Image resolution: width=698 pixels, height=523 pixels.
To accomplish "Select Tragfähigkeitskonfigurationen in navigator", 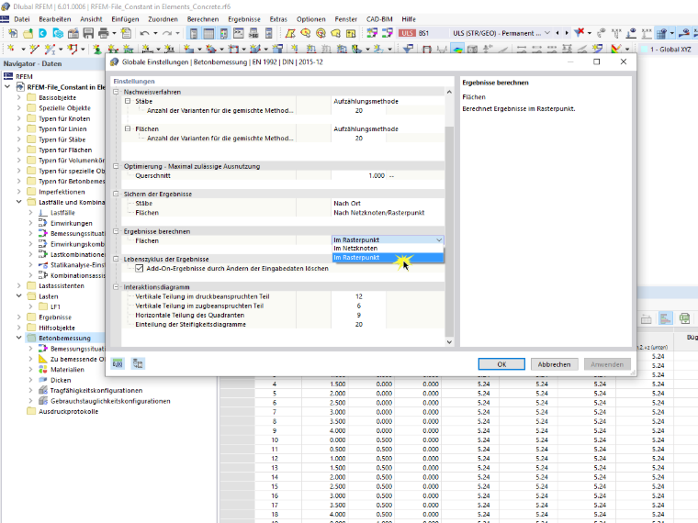I will [x=96, y=391].
